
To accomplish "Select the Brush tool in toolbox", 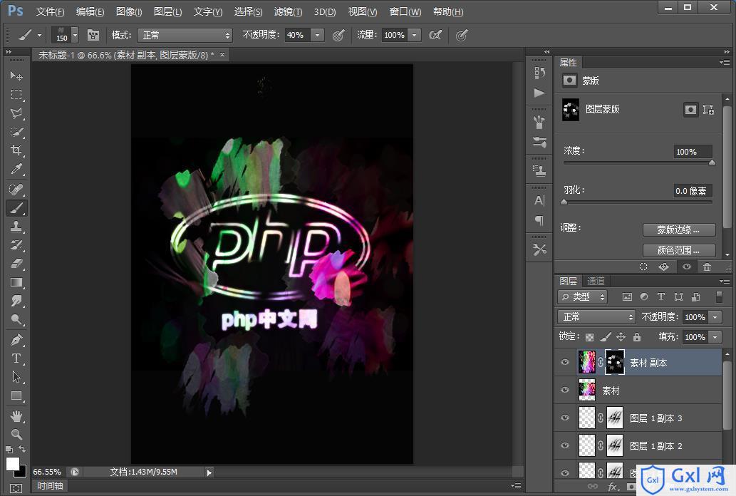I will coord(16,208).
